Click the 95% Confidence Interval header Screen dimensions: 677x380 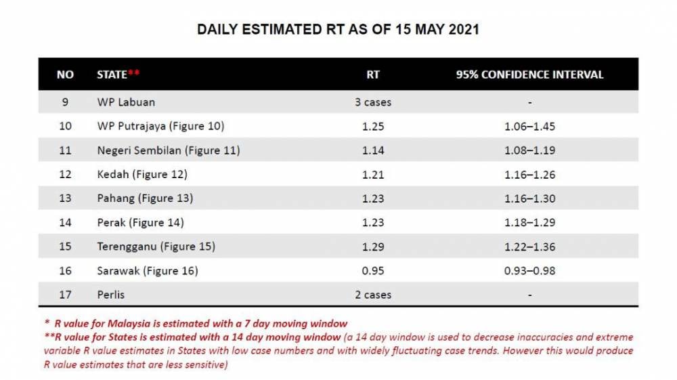coord(530,75)
